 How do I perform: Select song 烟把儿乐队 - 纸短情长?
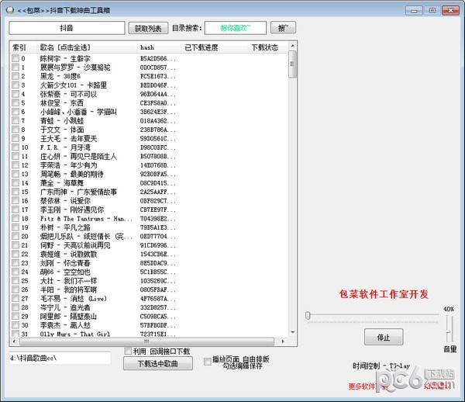pos(86,237)
